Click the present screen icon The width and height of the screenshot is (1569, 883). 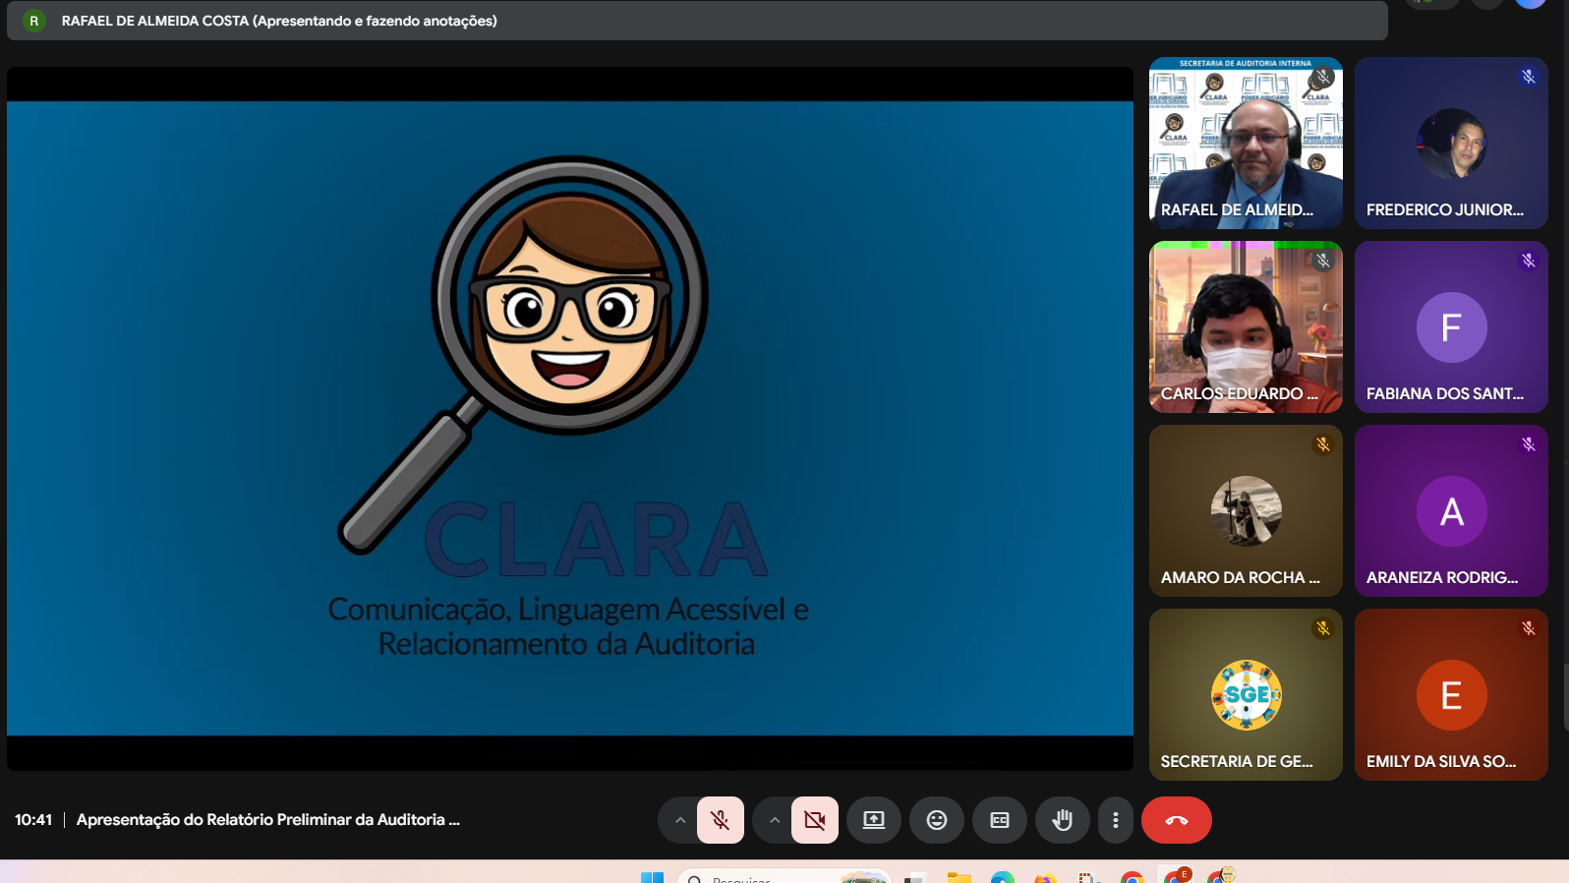873,820
